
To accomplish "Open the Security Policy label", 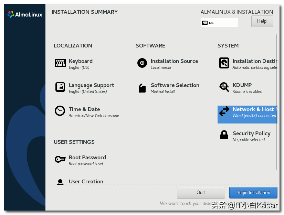I will (252, 133).
